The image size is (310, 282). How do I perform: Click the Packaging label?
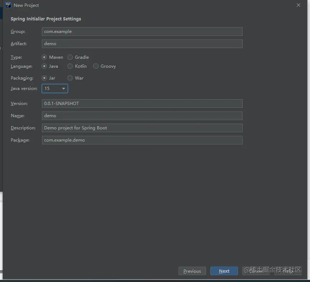click(22, 78)
